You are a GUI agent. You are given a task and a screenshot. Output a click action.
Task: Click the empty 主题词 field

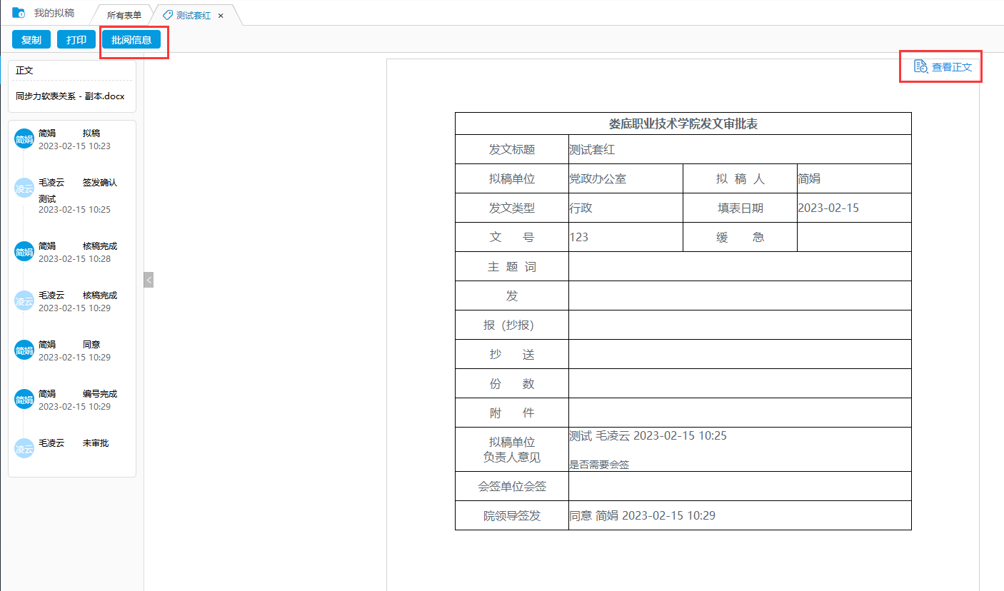point(739,266)
